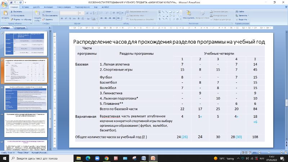Select slide 11 thumbnail in the pane
The width and height of the screenshot is (288, 162).
coord(26,98)
